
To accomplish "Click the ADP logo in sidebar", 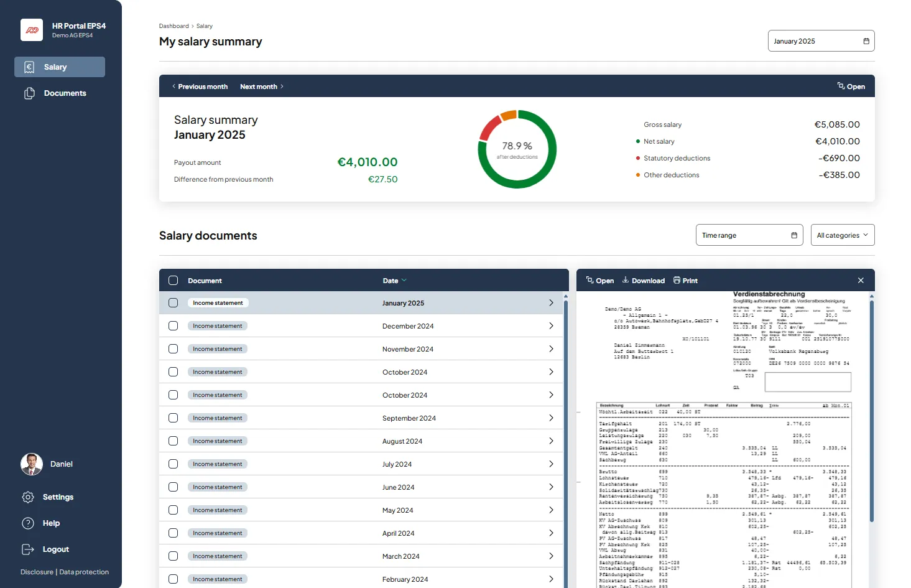I will [x=32, y=30].
